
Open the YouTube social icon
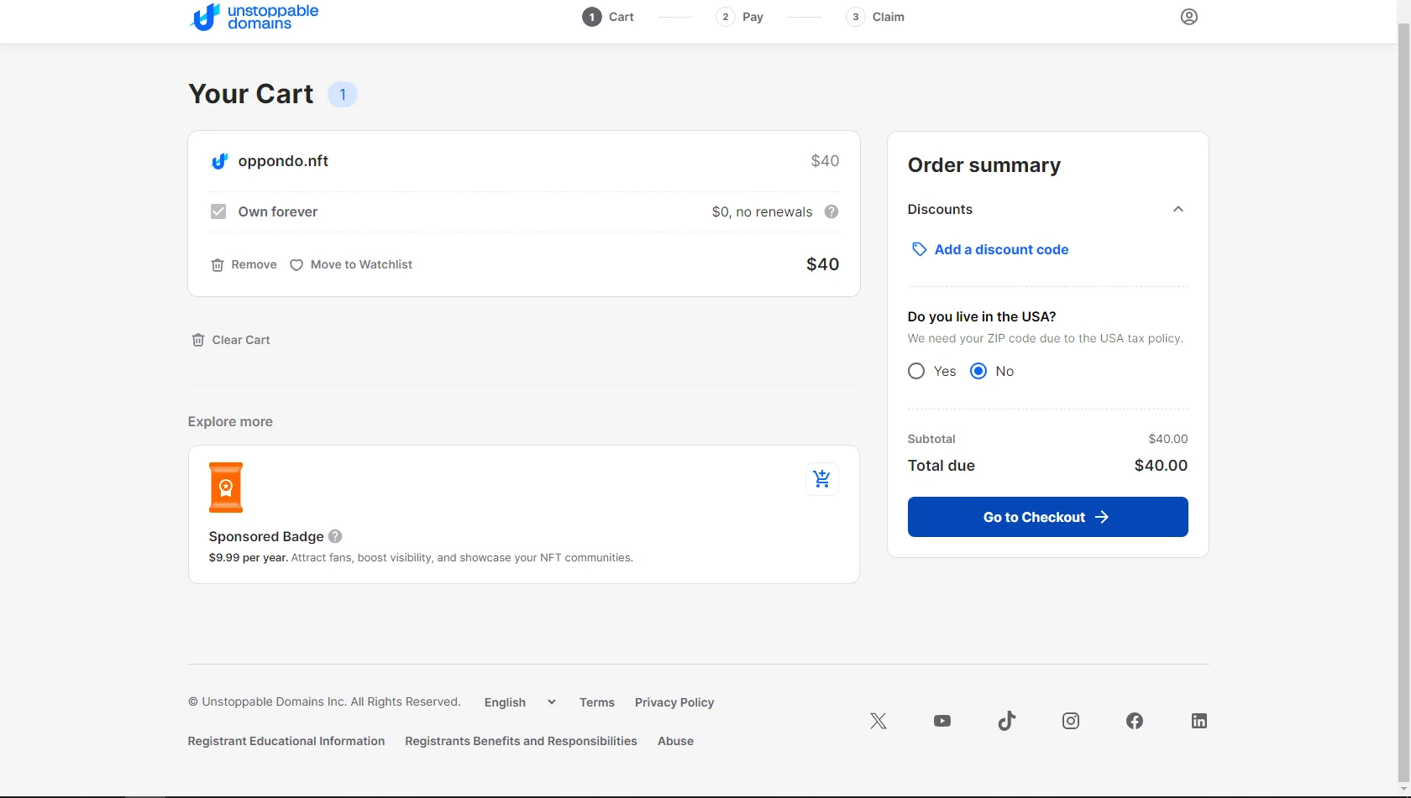[942, 721]
